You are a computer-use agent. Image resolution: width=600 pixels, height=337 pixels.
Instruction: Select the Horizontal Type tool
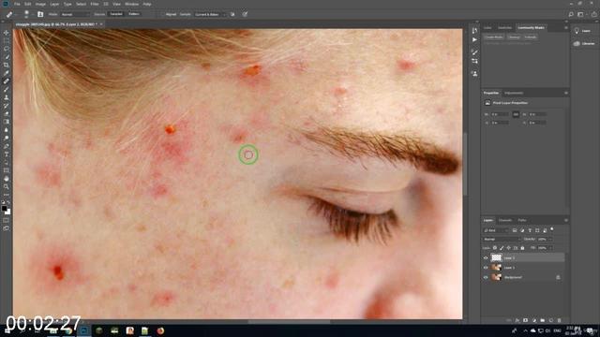point(7,154)
